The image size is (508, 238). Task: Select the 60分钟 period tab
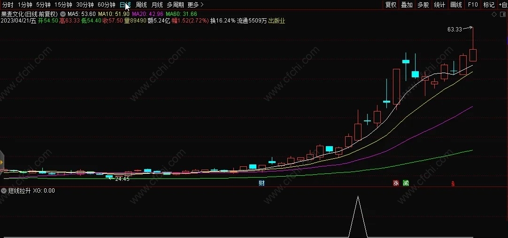106,5
